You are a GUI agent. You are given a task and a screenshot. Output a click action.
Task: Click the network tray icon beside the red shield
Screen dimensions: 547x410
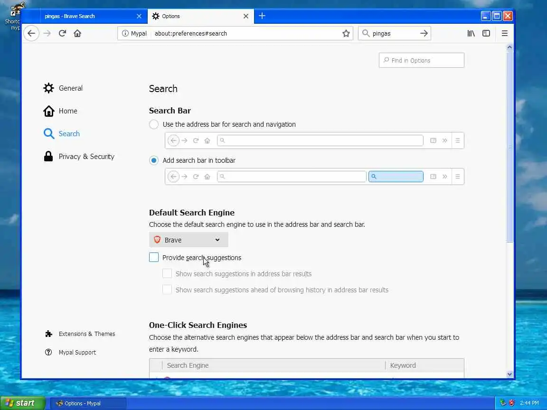(x=503, y=403)
